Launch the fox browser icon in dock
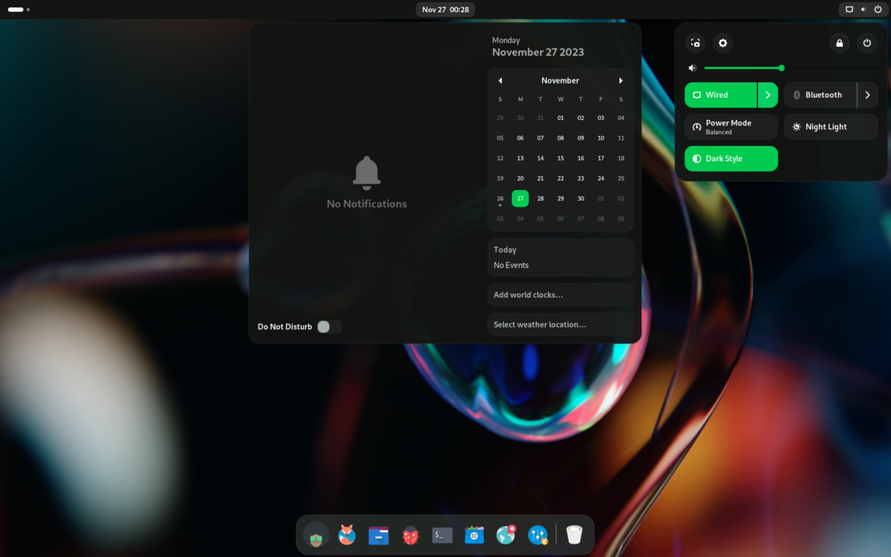The image size is (891, 557). click(x=347, y=535)
